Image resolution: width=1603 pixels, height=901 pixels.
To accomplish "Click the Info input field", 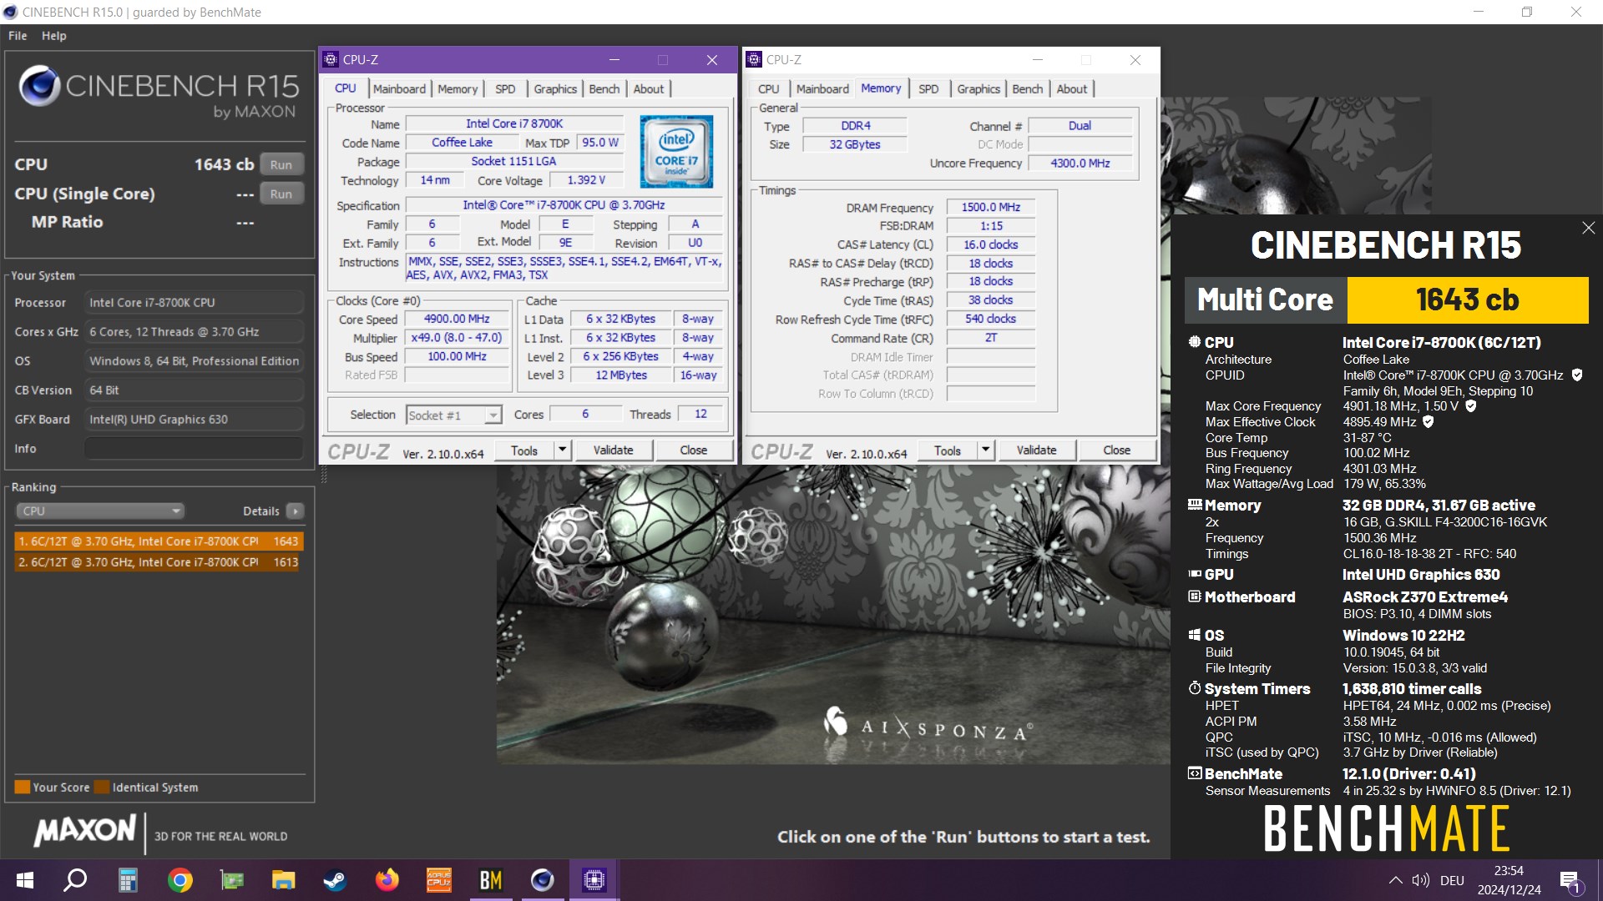I will (194, 449).
